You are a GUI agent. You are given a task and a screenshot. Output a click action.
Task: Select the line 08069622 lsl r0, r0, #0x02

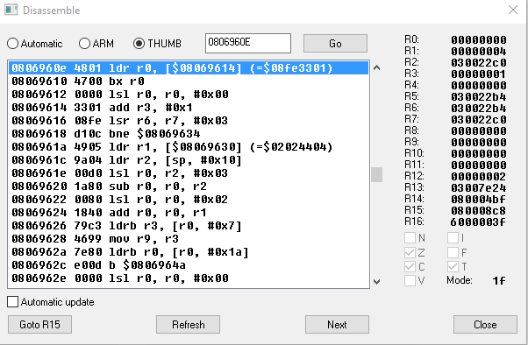click(x=189, y=199)
